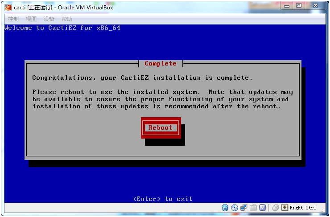Click the mouse integration status icon
This screenshot has width=330, height=217.
point(275,208)
